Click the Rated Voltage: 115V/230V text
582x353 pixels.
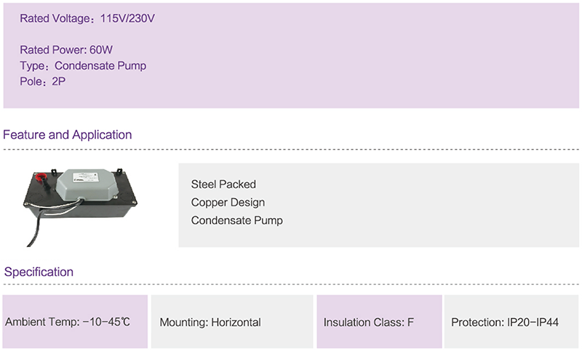(87, 18)
